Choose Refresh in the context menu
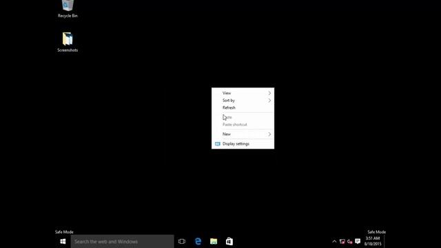This screenshot has height=248, width=441. click(x=243, y=107)
